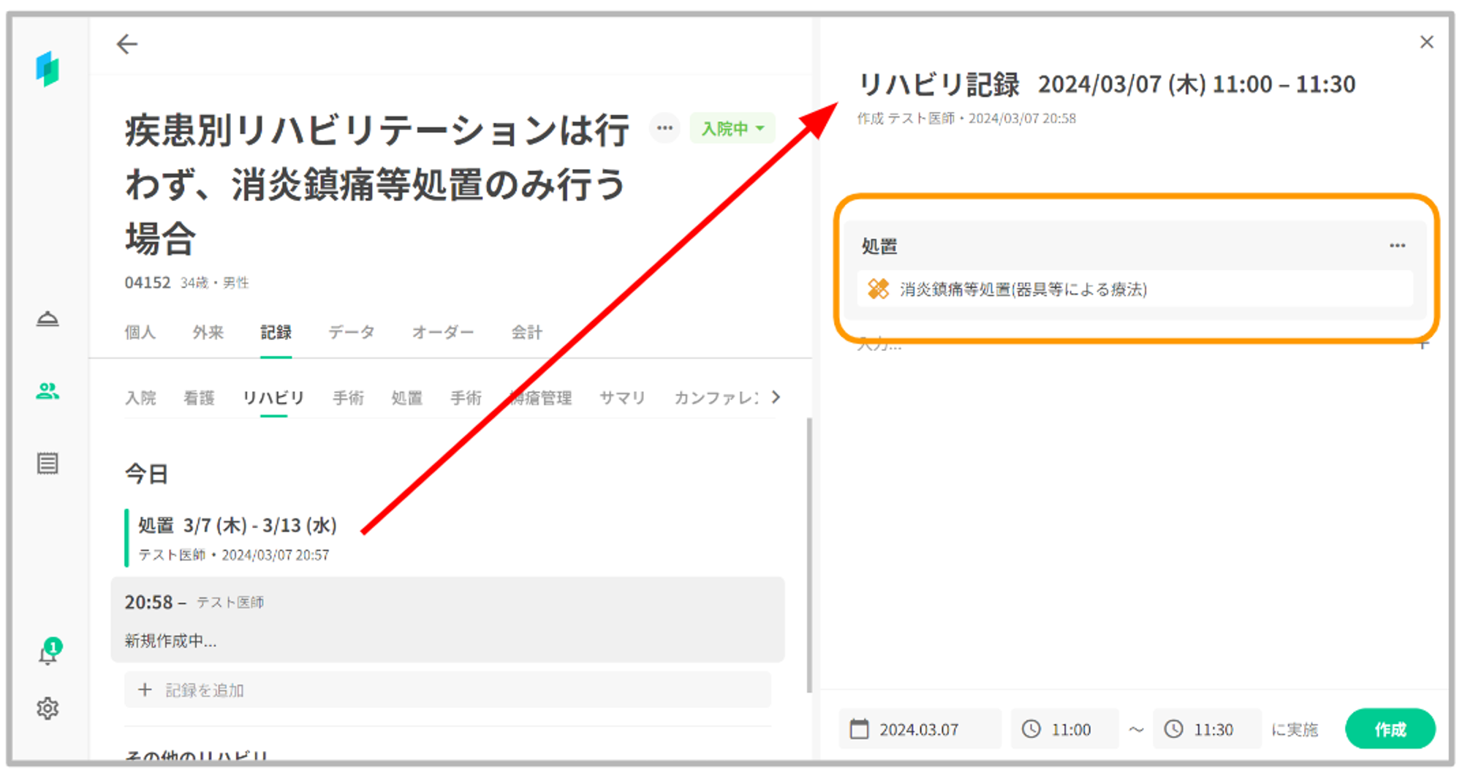
Task: Open the document list sidebar icon
Action: click(x=48, y=464)
